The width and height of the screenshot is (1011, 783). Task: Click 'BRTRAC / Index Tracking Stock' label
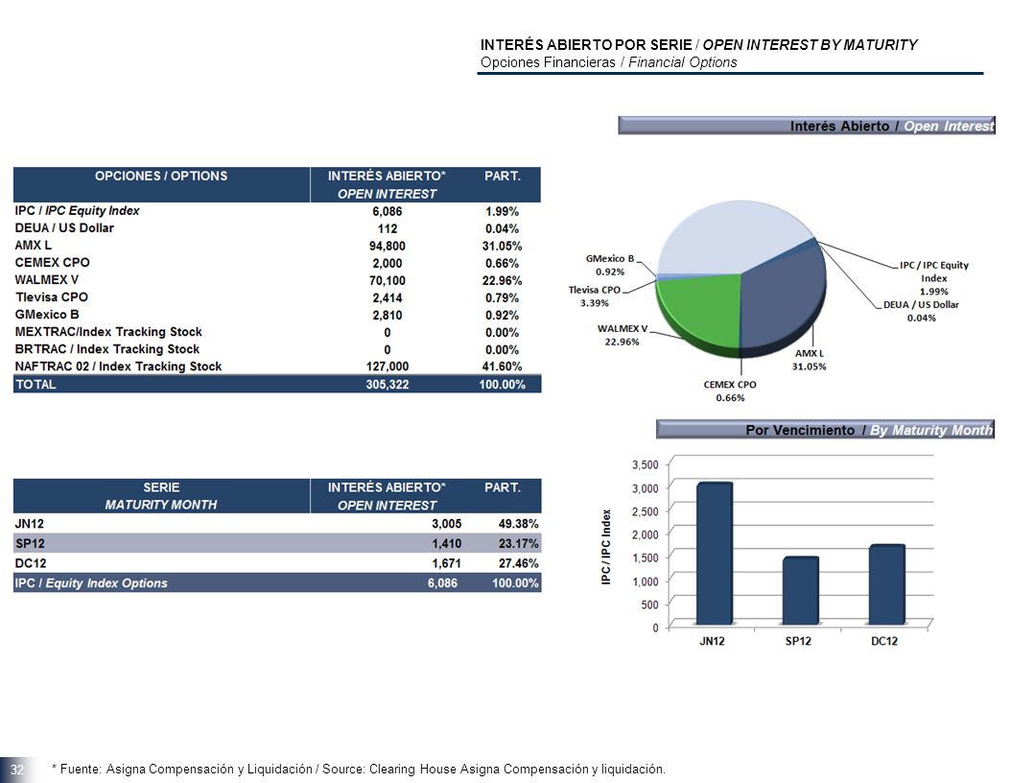(107, 349)
